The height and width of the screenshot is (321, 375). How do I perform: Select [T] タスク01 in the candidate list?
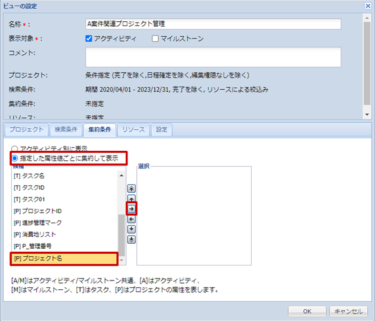coord(65,199)
